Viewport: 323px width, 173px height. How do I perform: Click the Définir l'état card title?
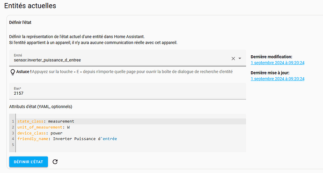pos(20,22)
